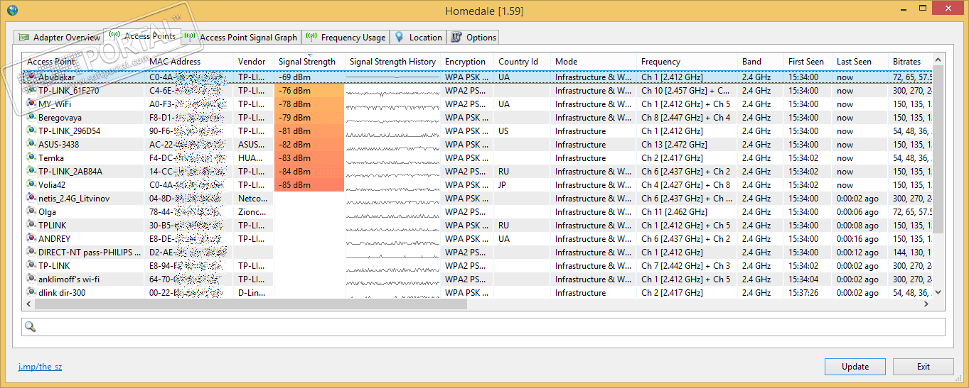Sort by the Bitrates column header
Screen dimensions: 969x388
[910, 62]
